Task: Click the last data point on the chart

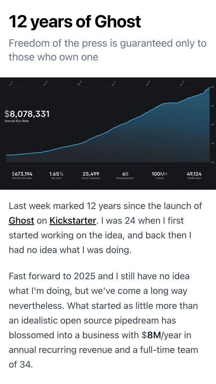Action: [x=209, y=87]
